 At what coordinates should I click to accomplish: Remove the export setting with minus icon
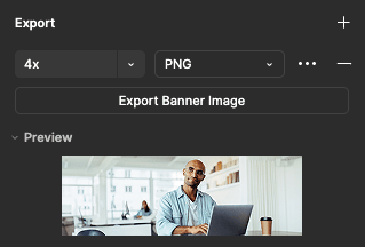(x=344, y=64)
